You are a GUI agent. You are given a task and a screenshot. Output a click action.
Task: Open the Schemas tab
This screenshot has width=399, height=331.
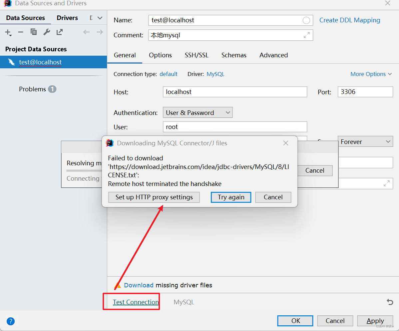click(234, 55)
